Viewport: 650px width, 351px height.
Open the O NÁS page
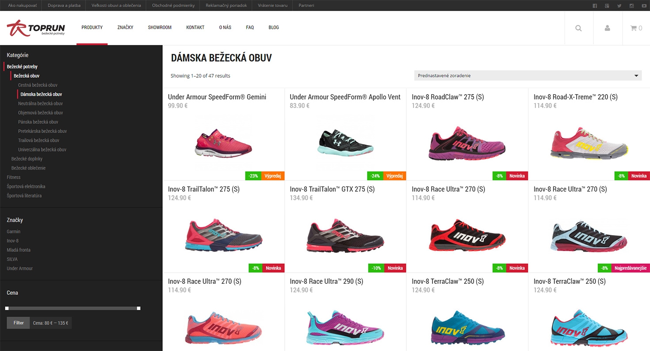pyautogui.click(x=225, y=27)
